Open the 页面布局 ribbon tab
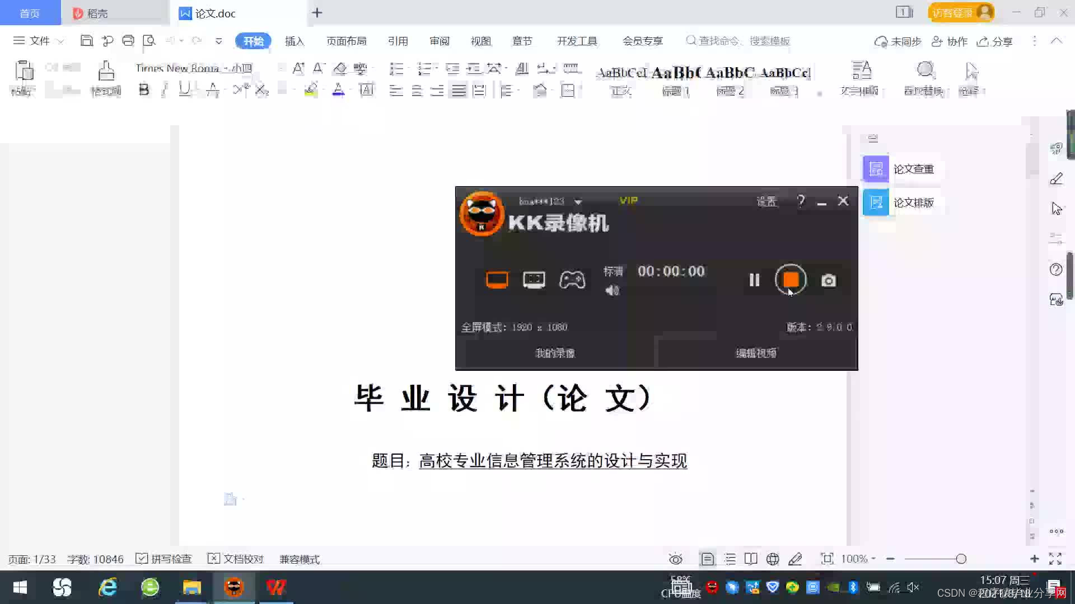This screenshot has width=1075, height=604. 346,41
